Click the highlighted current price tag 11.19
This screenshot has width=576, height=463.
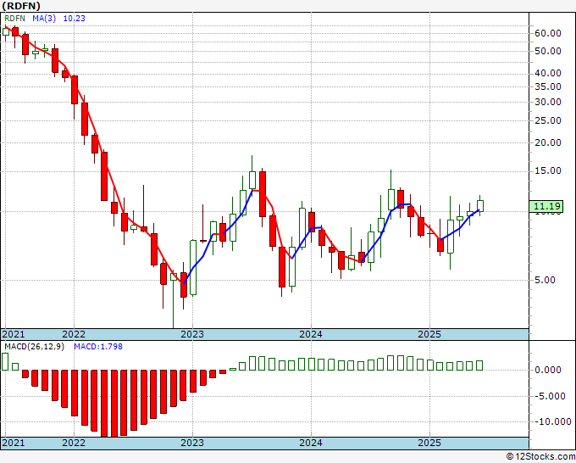coord(548,206)
